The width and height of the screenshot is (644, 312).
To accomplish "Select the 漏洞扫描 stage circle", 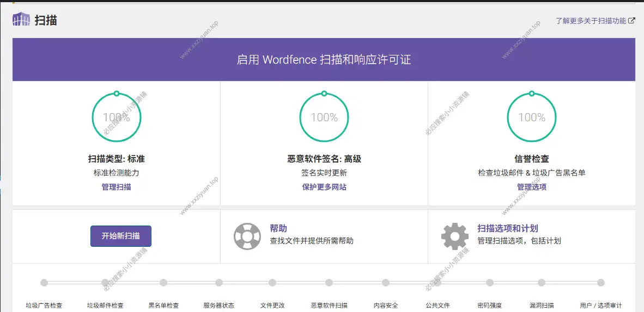I will tap(542, 283).
